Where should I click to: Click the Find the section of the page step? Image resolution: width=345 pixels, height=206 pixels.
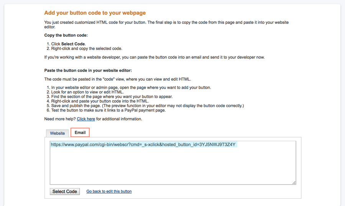[x=112, y=97]
